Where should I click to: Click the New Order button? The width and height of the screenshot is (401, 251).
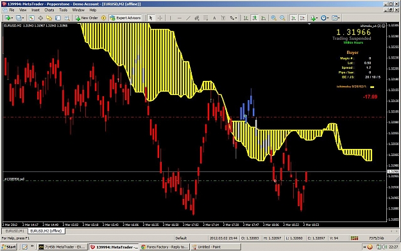[x=87, y=18]
